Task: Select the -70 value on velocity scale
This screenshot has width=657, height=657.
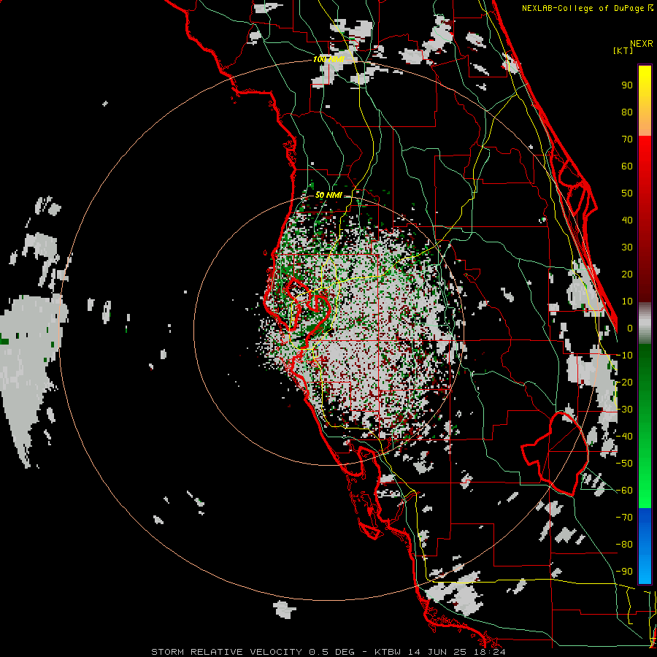Action: [624, 518]
